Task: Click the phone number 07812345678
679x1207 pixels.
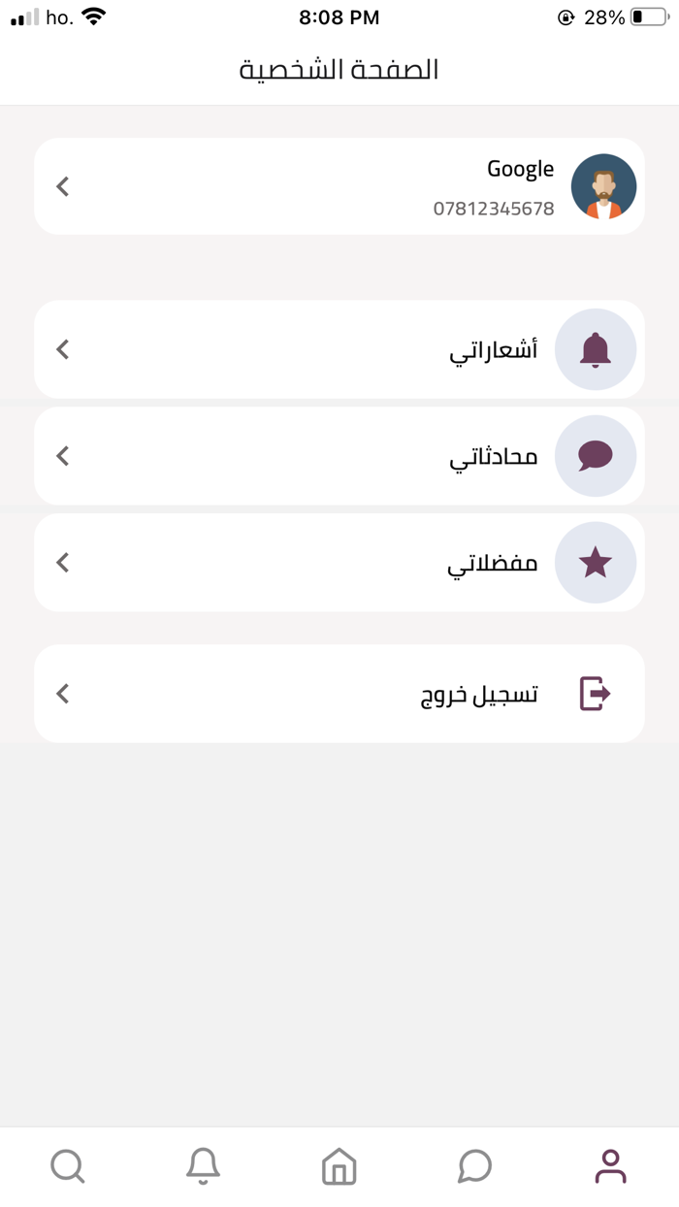Action: [x=493, y=208]
